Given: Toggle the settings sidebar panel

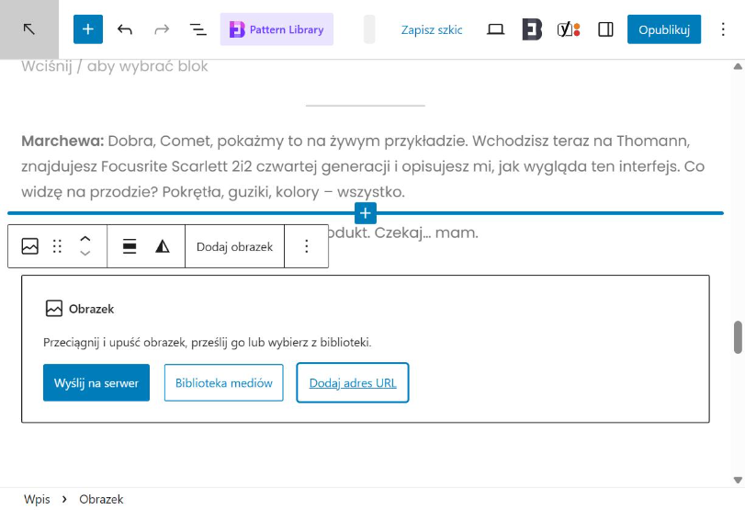Looking at the screenshot, I should (x=605, y=29).
